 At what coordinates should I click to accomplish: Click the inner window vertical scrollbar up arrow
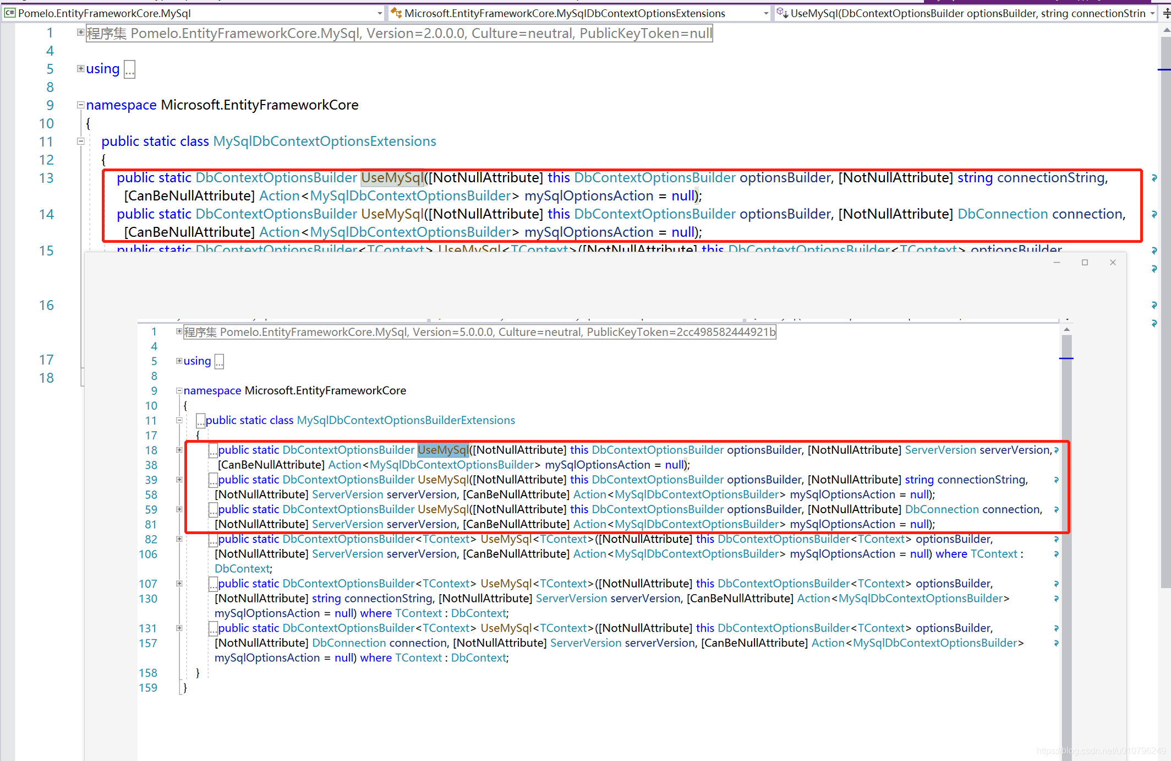(x=1066, y=329)
